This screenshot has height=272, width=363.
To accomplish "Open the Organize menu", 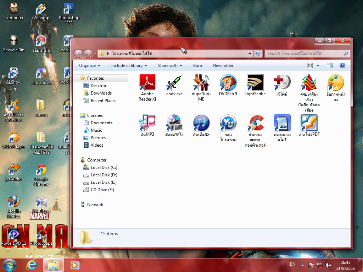I will pyautogui.click(x=90, y=66).
